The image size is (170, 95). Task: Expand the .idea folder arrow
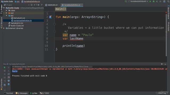[6, 11]
